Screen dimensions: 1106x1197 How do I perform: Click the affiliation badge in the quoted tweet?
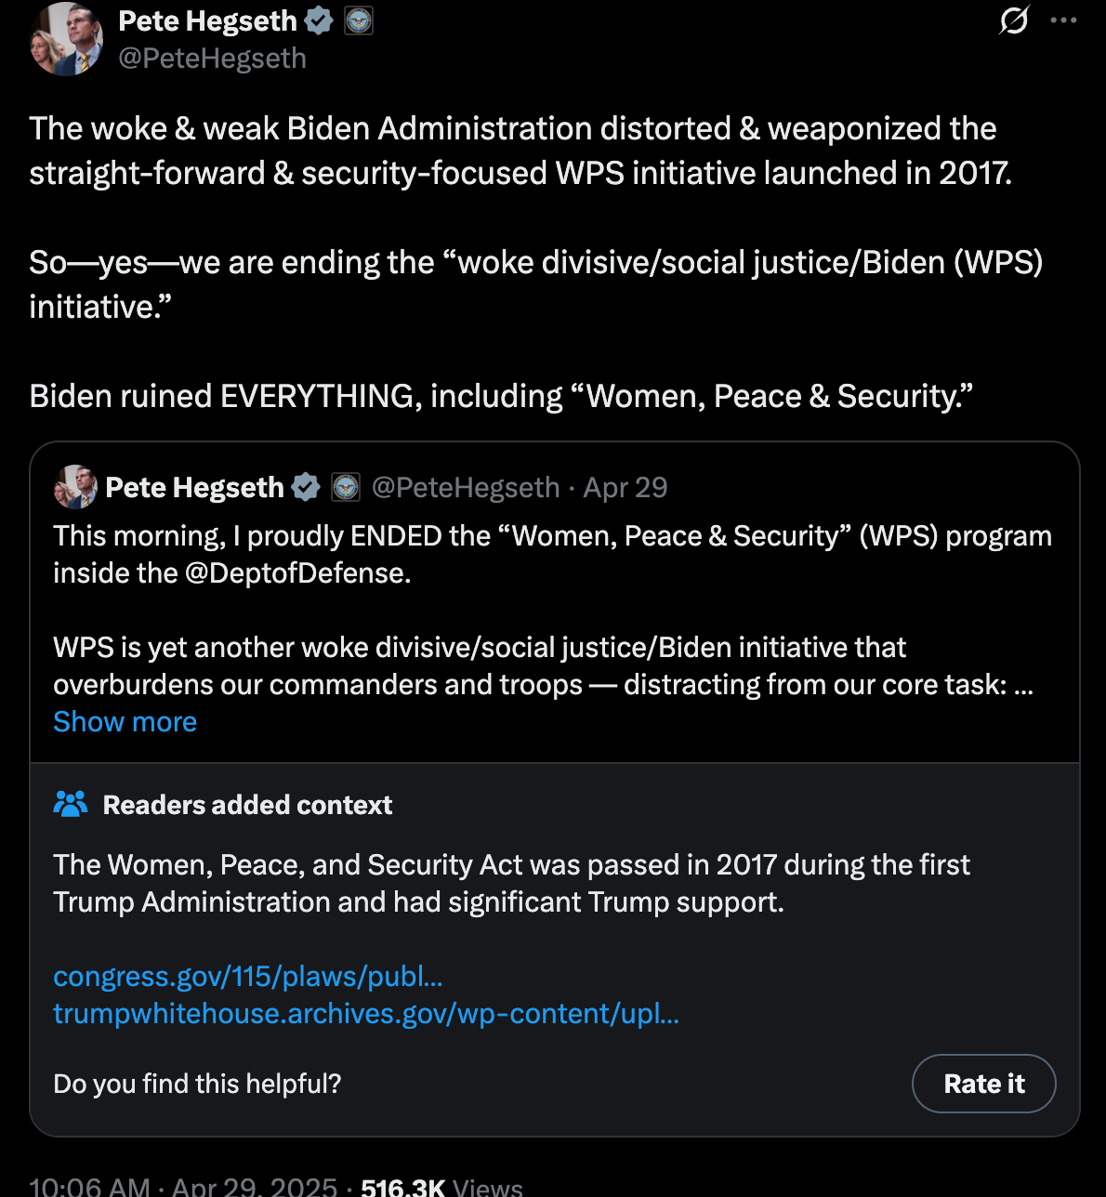345,486
